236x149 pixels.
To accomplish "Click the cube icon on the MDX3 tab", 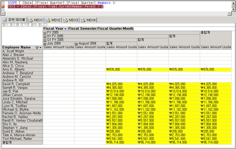I will click(x=65, y=20).
